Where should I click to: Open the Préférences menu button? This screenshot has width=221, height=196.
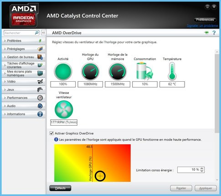pyautogui.click(x=205, y=20)
